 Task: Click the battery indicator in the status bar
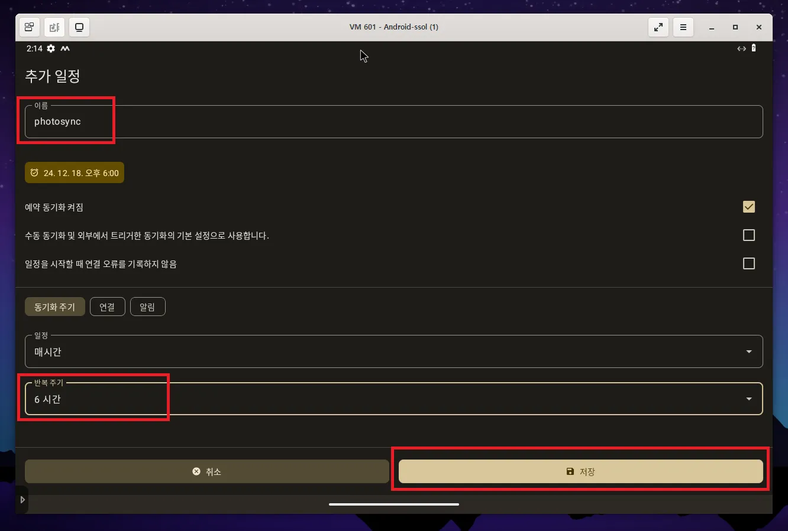point(754,48)
